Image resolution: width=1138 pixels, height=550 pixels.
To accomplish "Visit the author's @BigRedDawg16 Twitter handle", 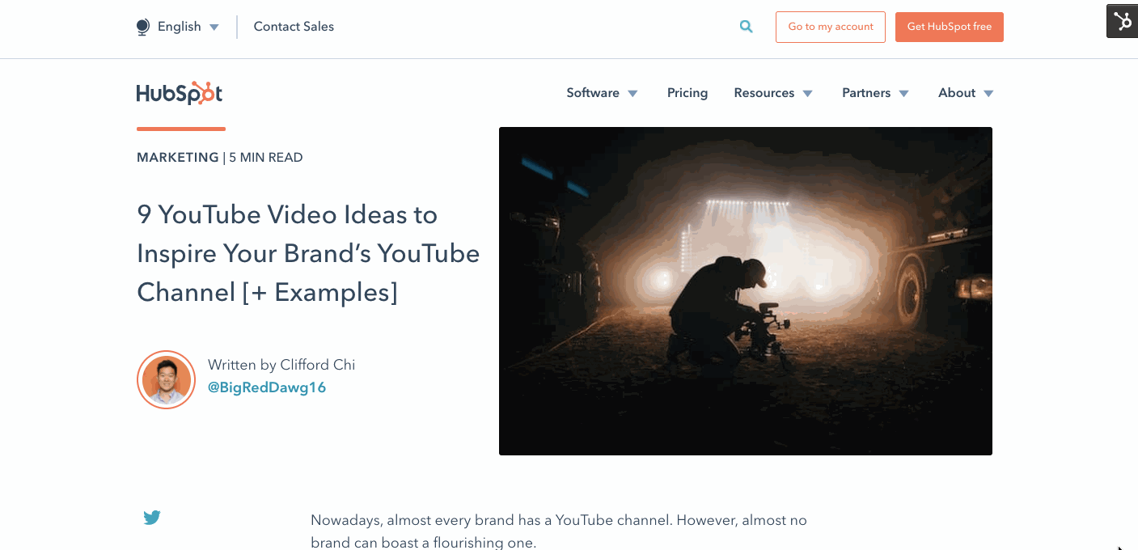I will [x=267, y=387].
